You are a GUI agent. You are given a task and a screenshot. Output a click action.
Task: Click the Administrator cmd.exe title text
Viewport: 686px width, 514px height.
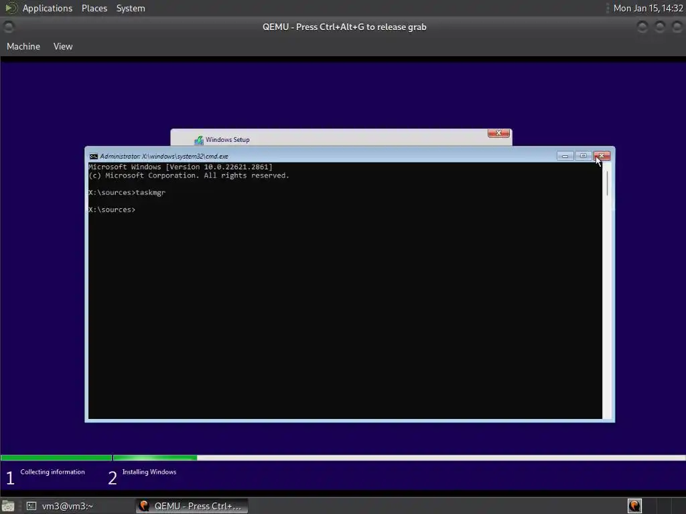tap(164, 156)
